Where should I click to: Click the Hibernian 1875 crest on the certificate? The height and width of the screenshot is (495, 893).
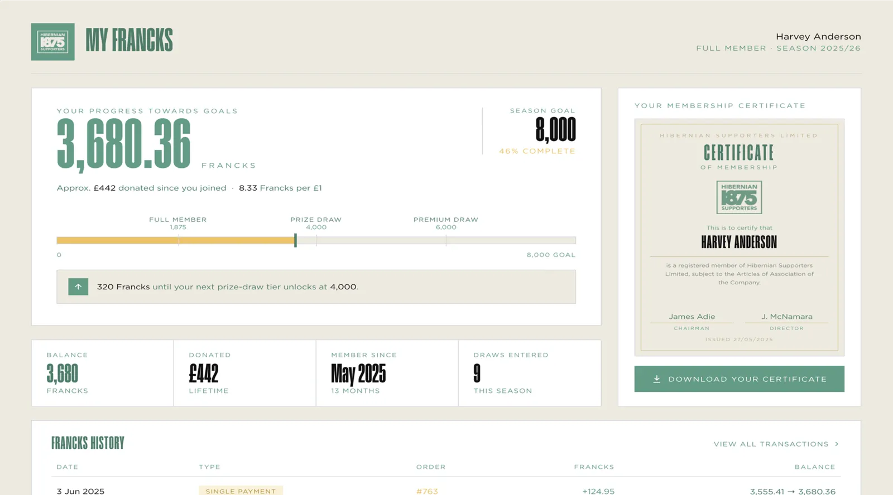click(x=739, y=197)
